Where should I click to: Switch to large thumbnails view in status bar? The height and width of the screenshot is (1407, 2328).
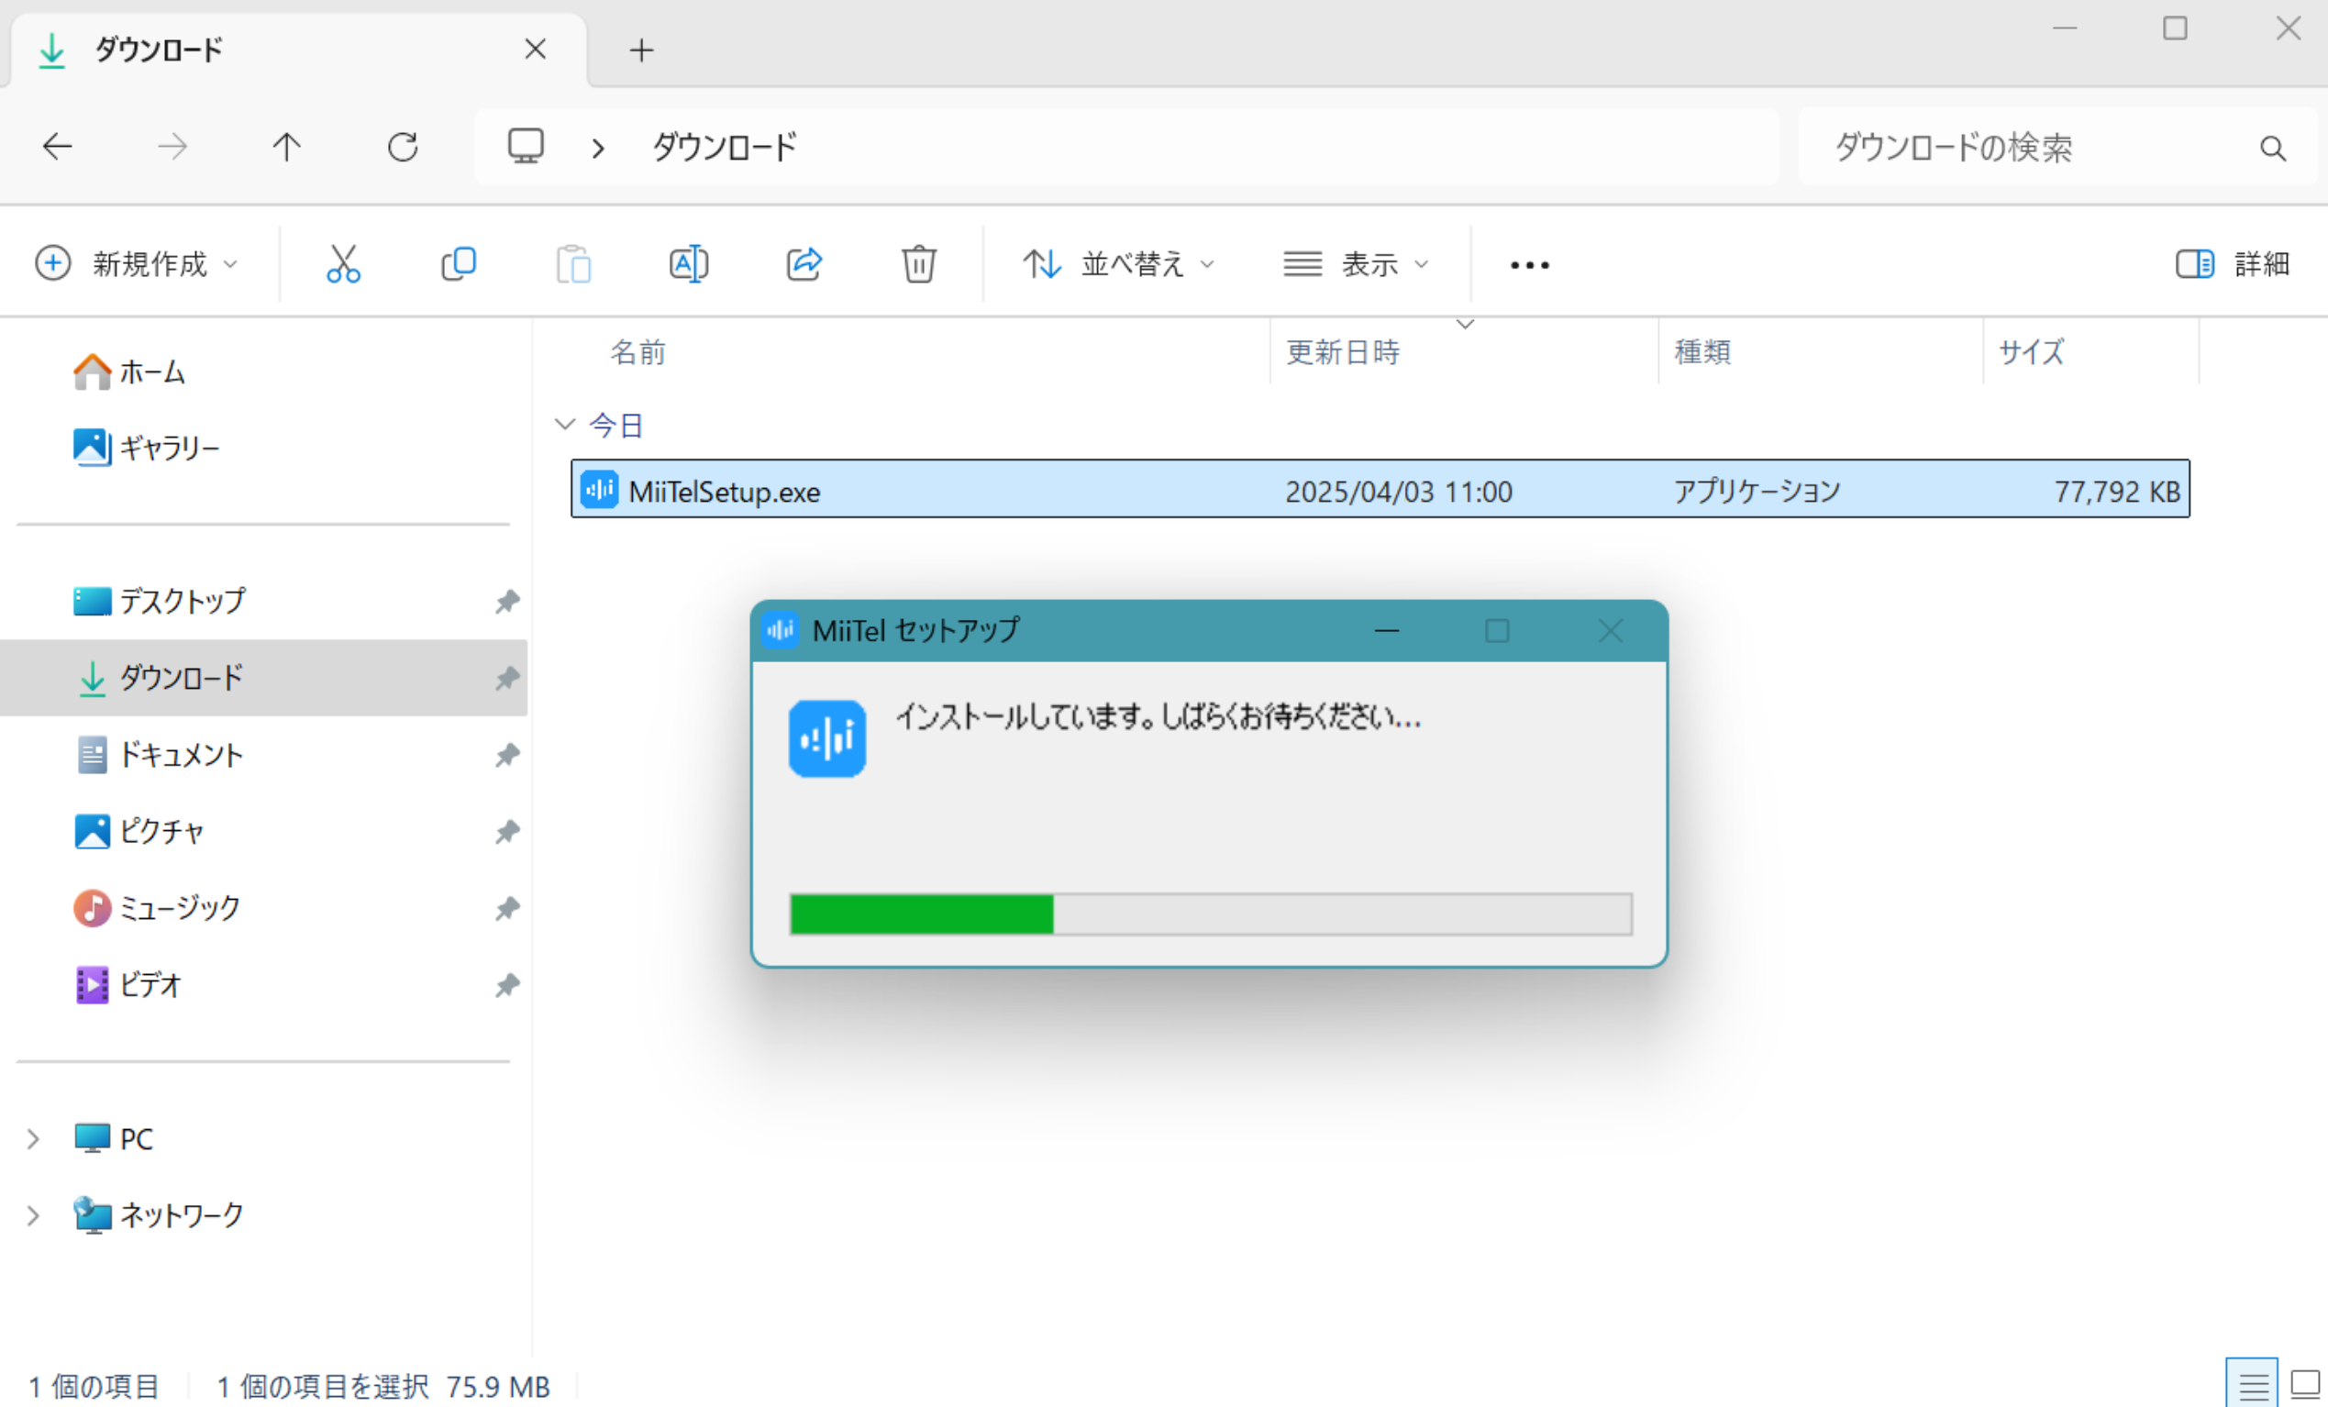(2305, 1385)
